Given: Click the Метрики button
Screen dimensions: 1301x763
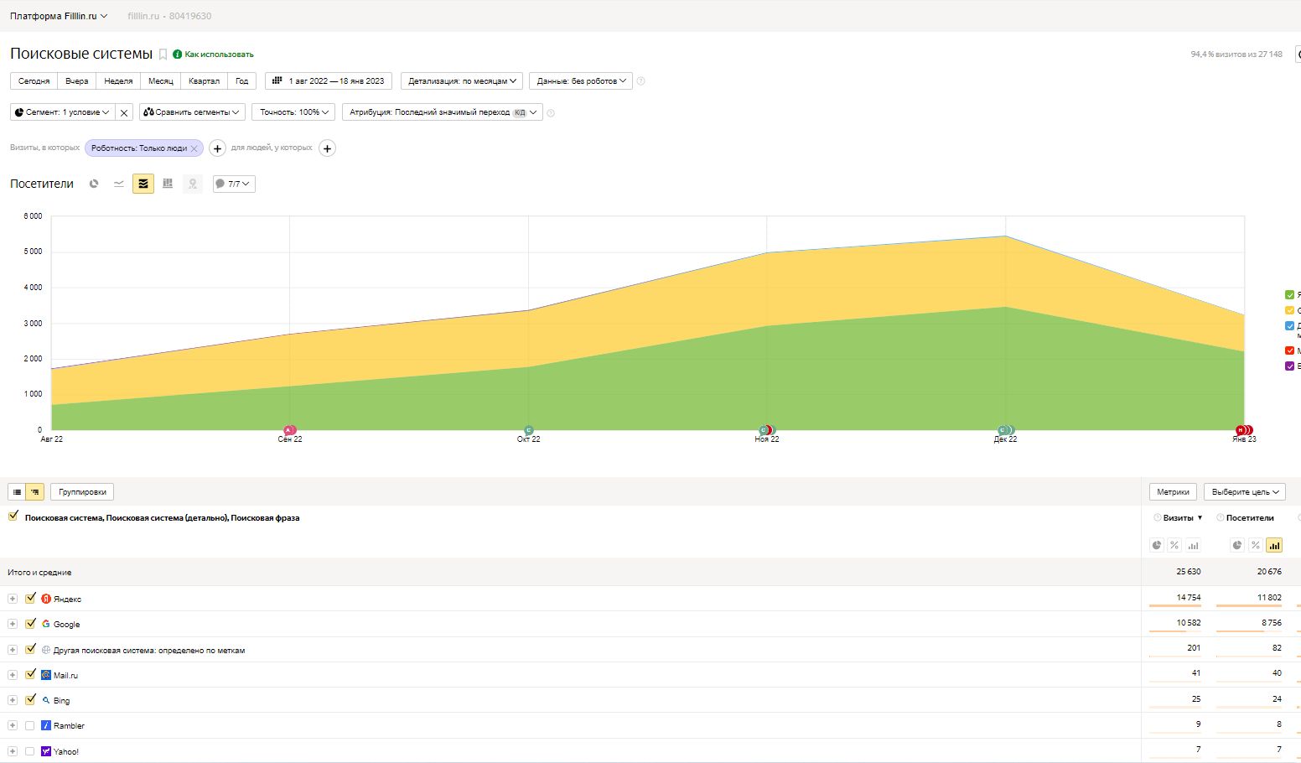Looking at the screenshot, I should tap(1173, 492).
